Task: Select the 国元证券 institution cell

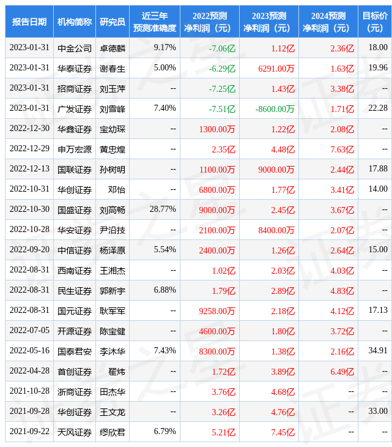Action: click(75, 311)
